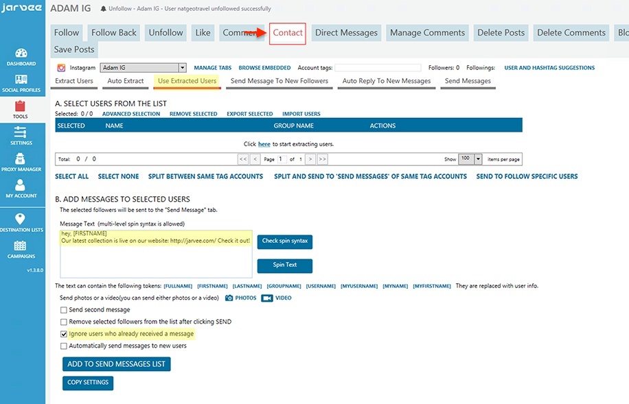The image size is (629, 404).
Task: Click the Video camera icon
Action: pos(266,298)
